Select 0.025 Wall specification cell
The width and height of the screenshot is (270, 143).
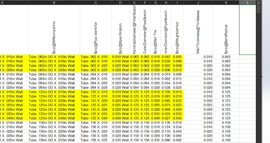point(120,105)
